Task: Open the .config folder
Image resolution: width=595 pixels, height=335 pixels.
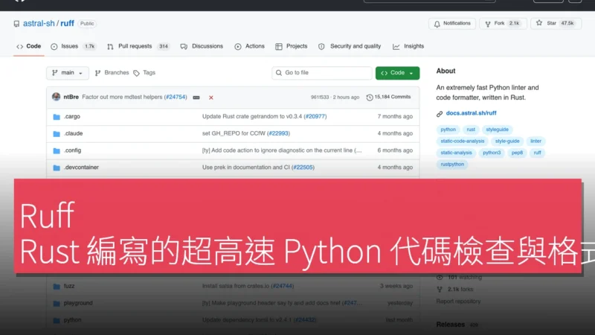Action: tap(72, 150)
